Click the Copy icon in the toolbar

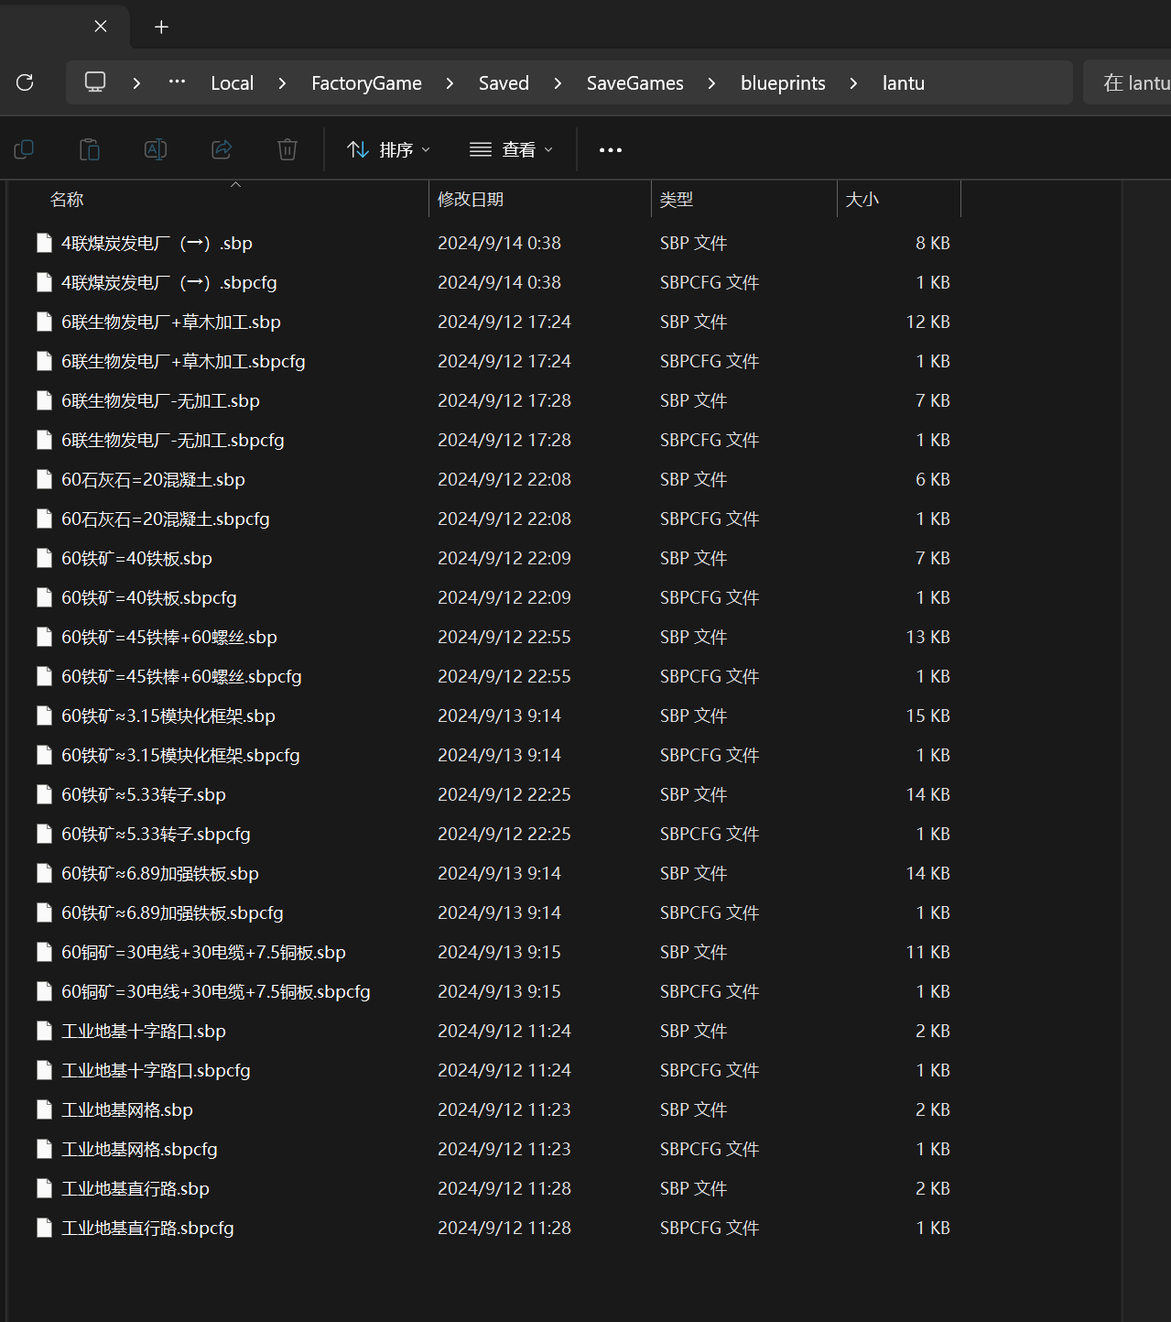pyautogui.click(x=24, y=149)
